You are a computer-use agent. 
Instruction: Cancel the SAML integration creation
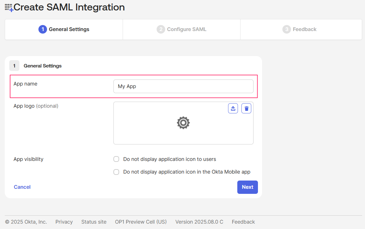pyautogui.click(x=22, y=187)
